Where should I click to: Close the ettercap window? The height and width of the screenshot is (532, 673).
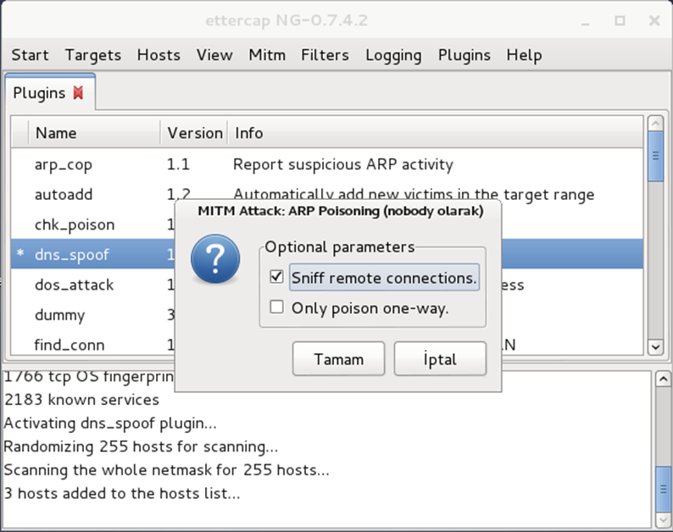(654, 20)
